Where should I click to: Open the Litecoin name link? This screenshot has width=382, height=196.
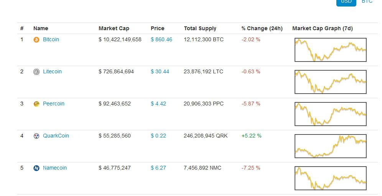(52, 71)
